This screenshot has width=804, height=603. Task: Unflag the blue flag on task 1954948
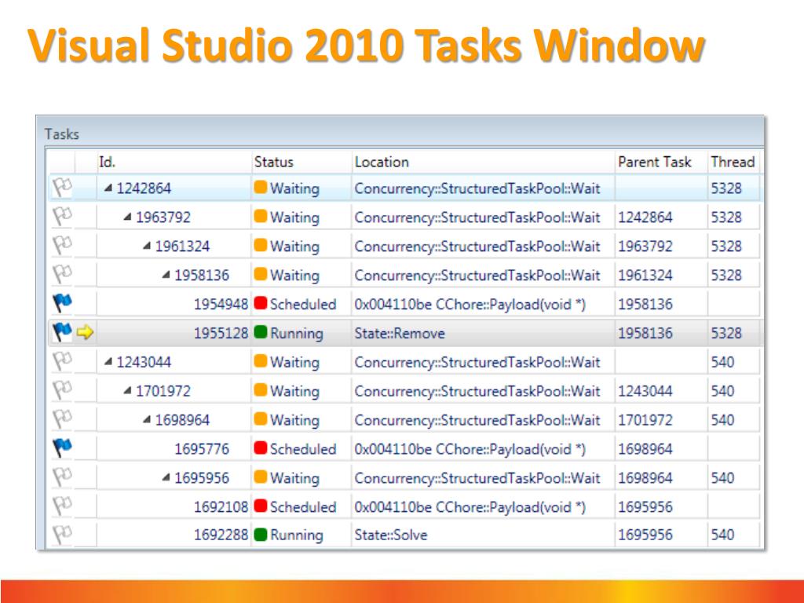[x=62, y=304]
